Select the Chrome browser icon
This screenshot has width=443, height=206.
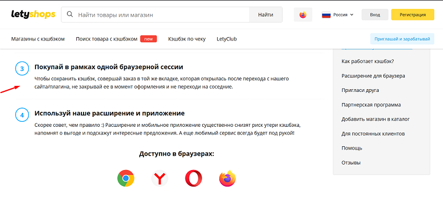click(126, 178)
